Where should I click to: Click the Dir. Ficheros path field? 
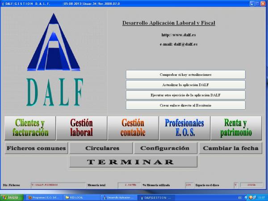[x=58, y=185]
